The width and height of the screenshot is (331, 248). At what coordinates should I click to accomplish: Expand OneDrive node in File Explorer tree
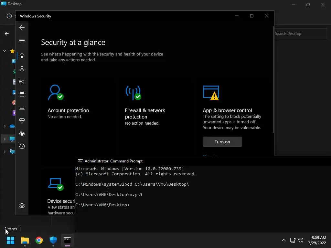tap(5, 126)
